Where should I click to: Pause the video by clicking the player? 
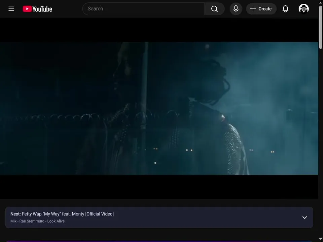[159, 109]
